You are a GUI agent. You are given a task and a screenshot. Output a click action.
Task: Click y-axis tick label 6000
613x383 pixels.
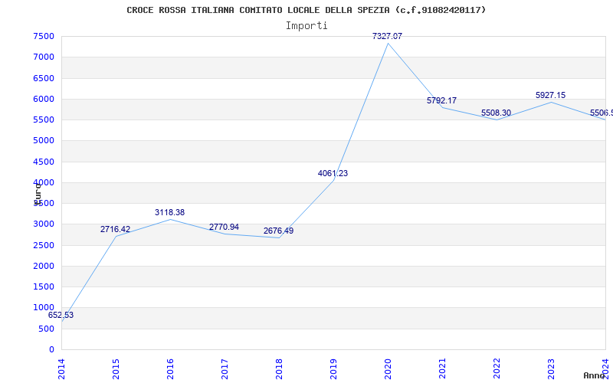pyautogui.click(x=44, y=99)
